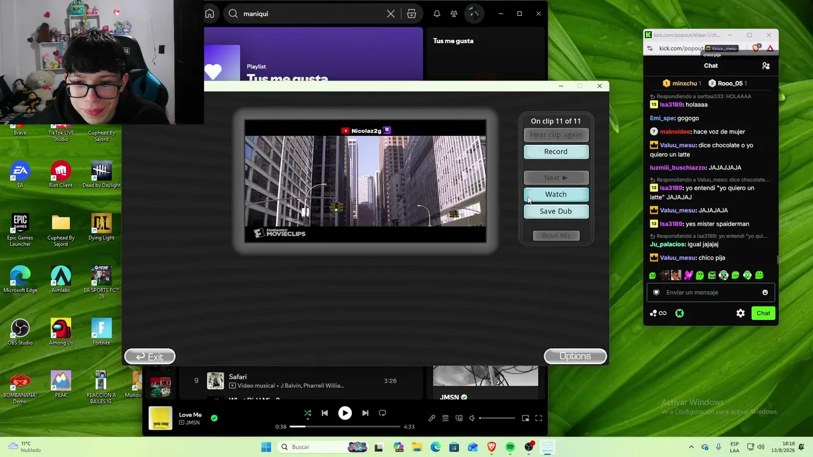Open Spotify connect to device icon
813x457 pixels.
tap(459, 418)
